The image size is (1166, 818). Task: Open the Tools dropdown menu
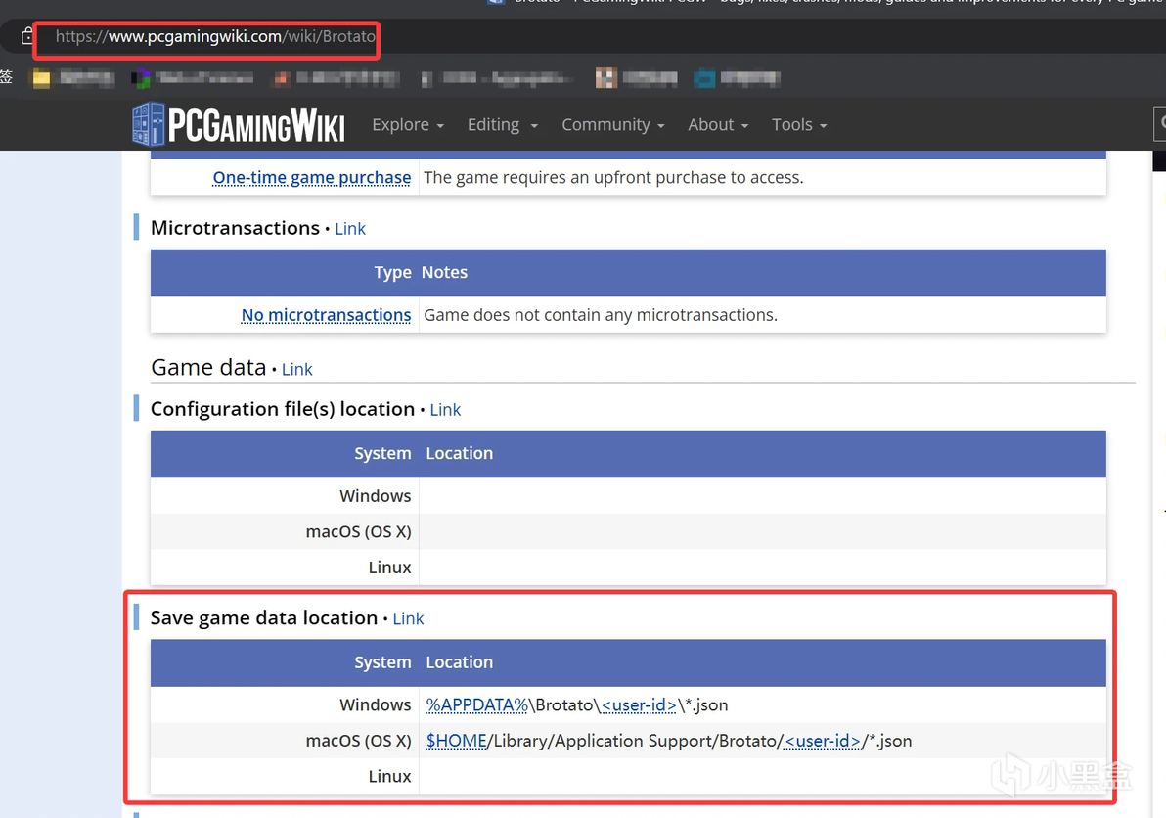798,125
